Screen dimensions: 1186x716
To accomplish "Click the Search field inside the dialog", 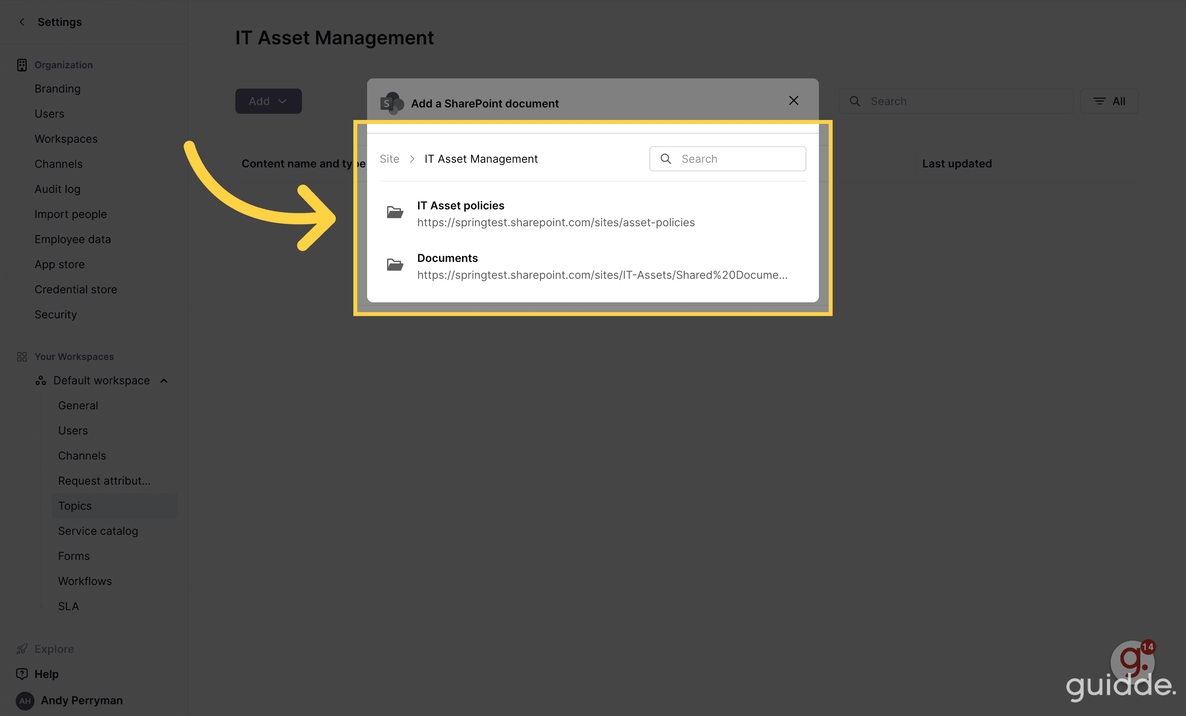I will (728, 159).
